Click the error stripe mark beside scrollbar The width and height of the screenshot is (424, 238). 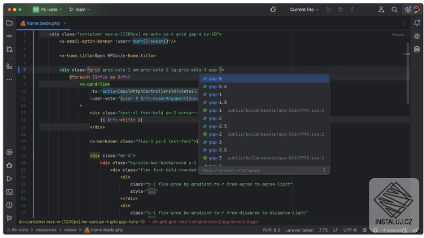pyautogui.click(x=407, y=54)
